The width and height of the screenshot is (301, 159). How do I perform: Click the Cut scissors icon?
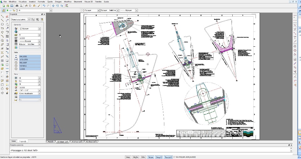tap(26, 6)
